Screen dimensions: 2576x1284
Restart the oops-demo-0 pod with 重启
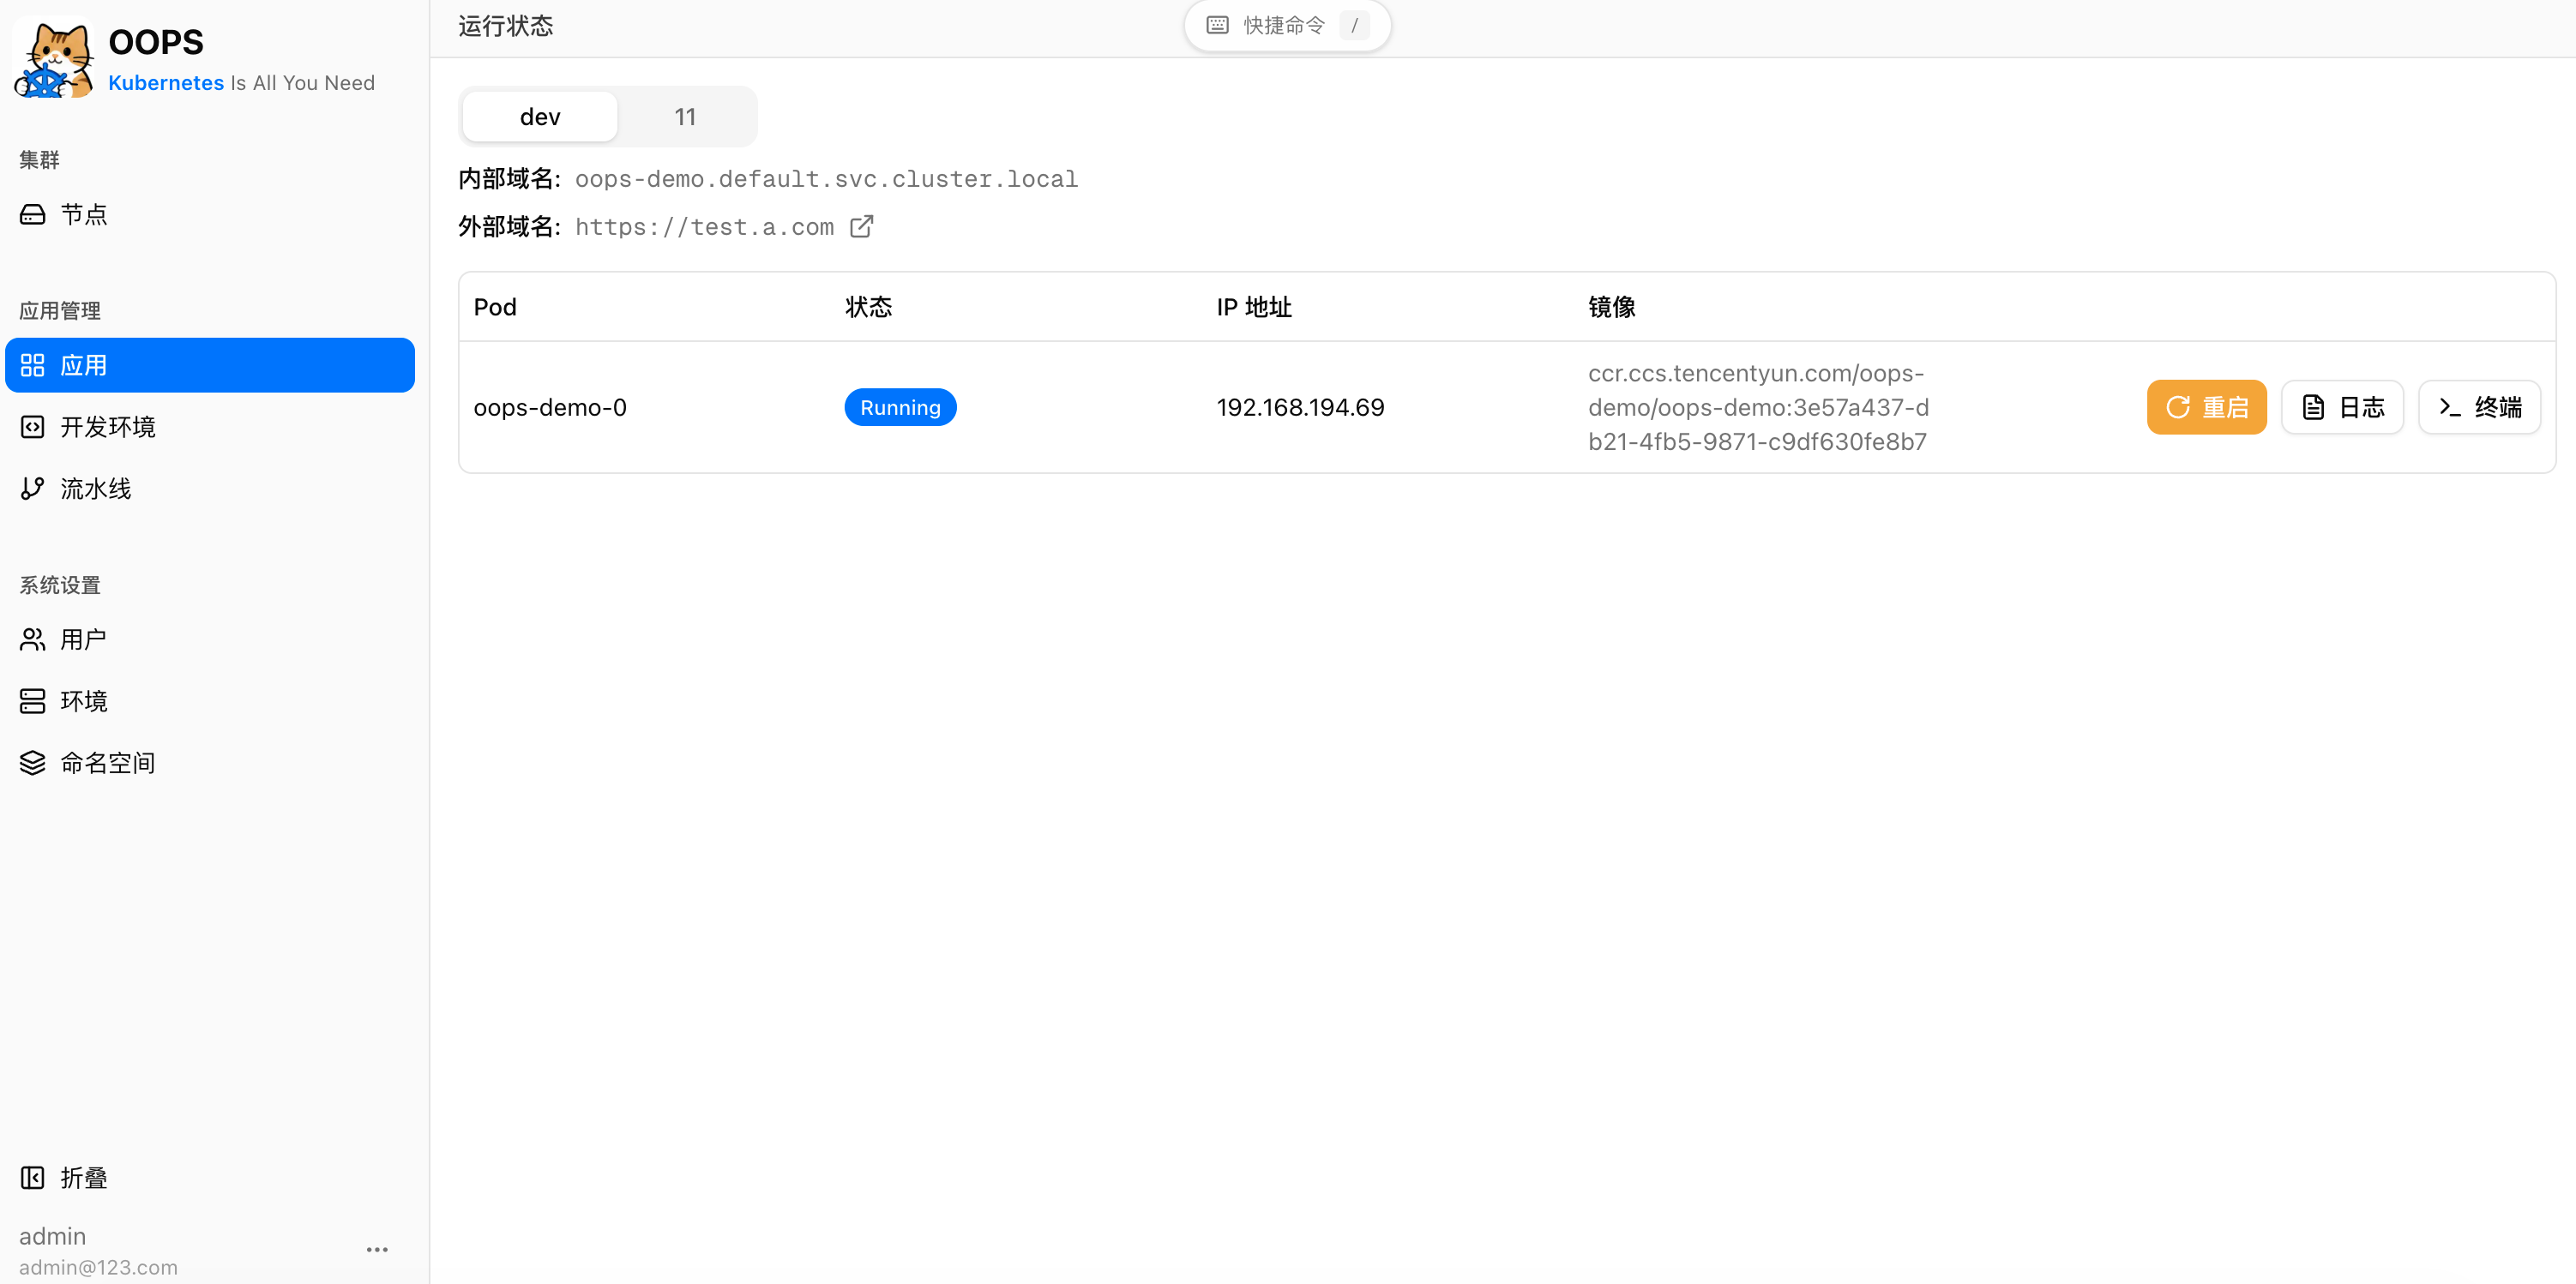2206,408
